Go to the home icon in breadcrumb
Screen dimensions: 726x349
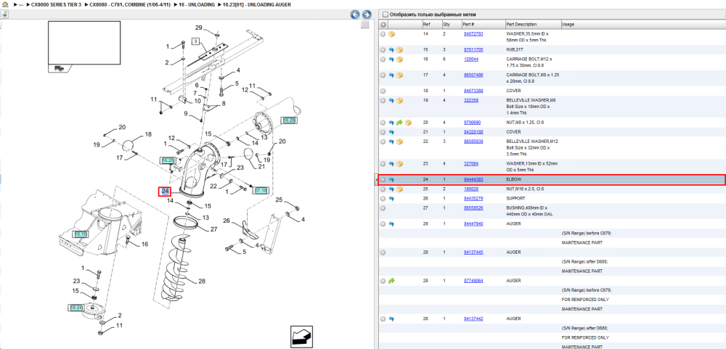[x=4, y=4]
